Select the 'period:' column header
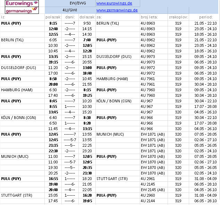This screenshot has height=205, width=220. (206, 17)
